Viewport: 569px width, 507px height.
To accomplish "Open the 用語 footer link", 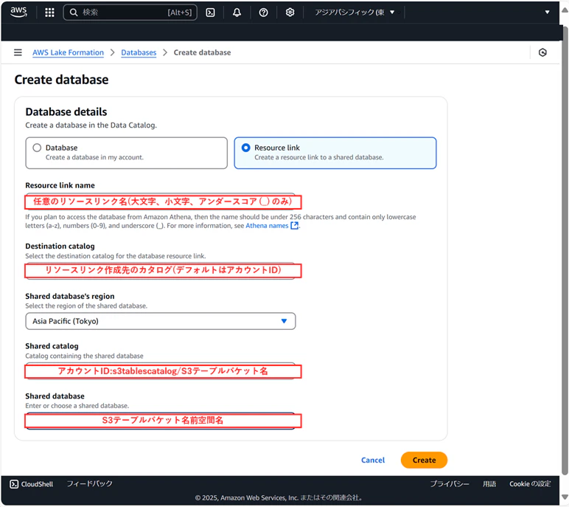I will [x=489, y=484].
